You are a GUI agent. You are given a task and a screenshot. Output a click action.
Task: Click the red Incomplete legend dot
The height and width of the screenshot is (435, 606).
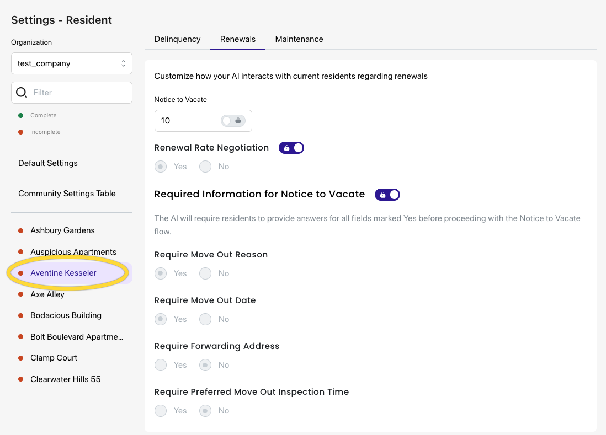tap(21, 132)
